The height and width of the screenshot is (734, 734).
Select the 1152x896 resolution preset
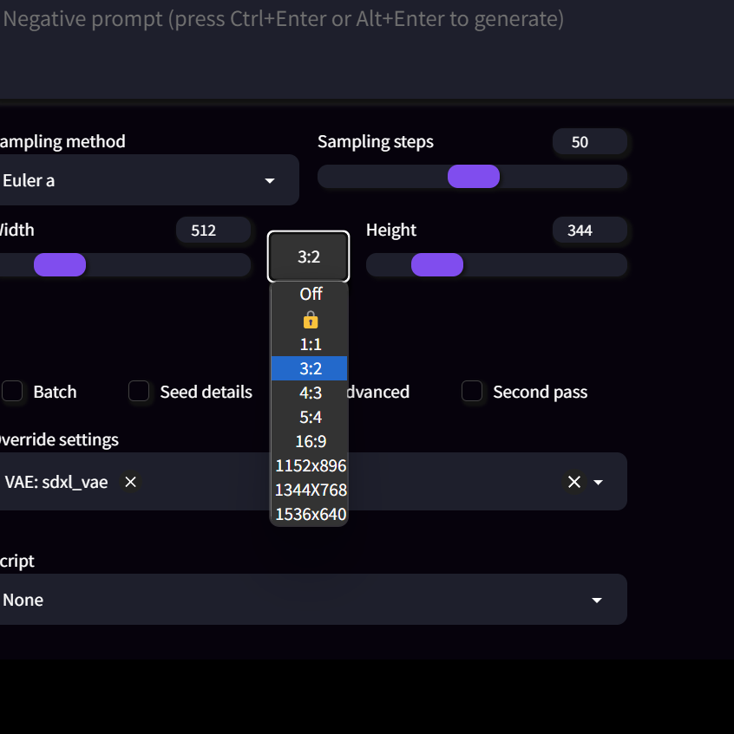tap(310, 465)
